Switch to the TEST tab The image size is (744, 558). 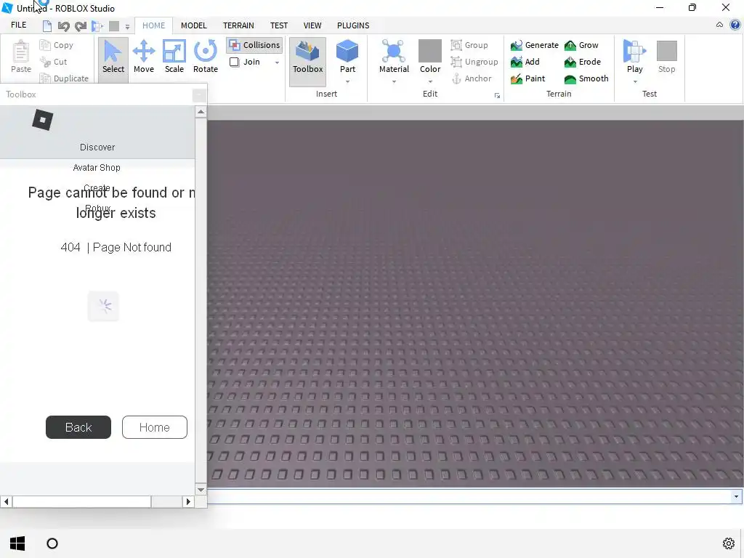coord(279,25)
